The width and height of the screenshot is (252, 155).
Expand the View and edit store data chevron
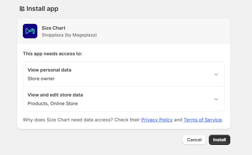point(216,99)
